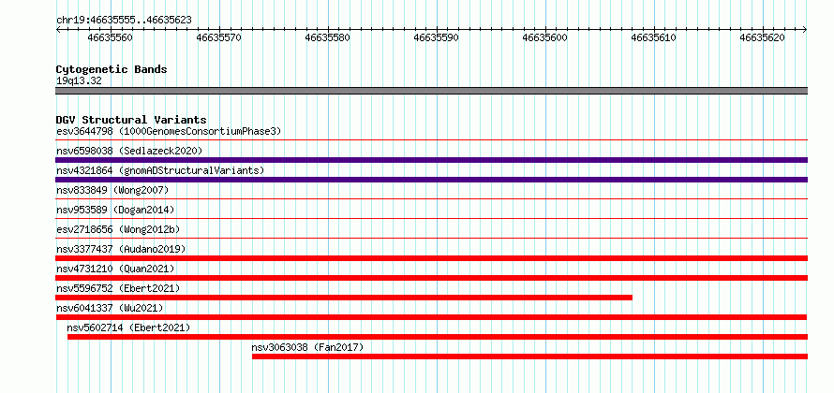
Task: Click the red bar for nsv4731210
Action: (432, 278)
